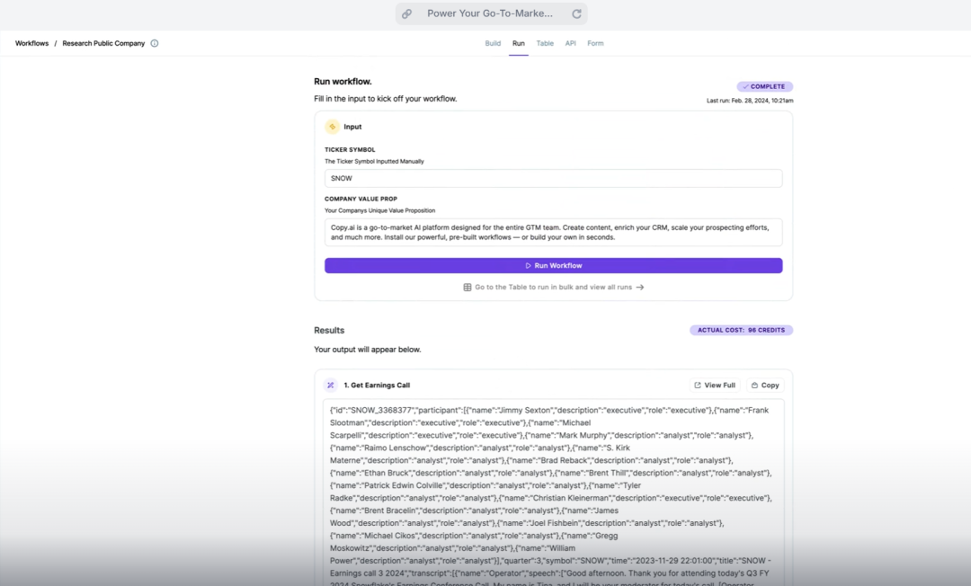
Task: Click the Ticker Symbol field containing SNOW
Action: click(553, 178)
